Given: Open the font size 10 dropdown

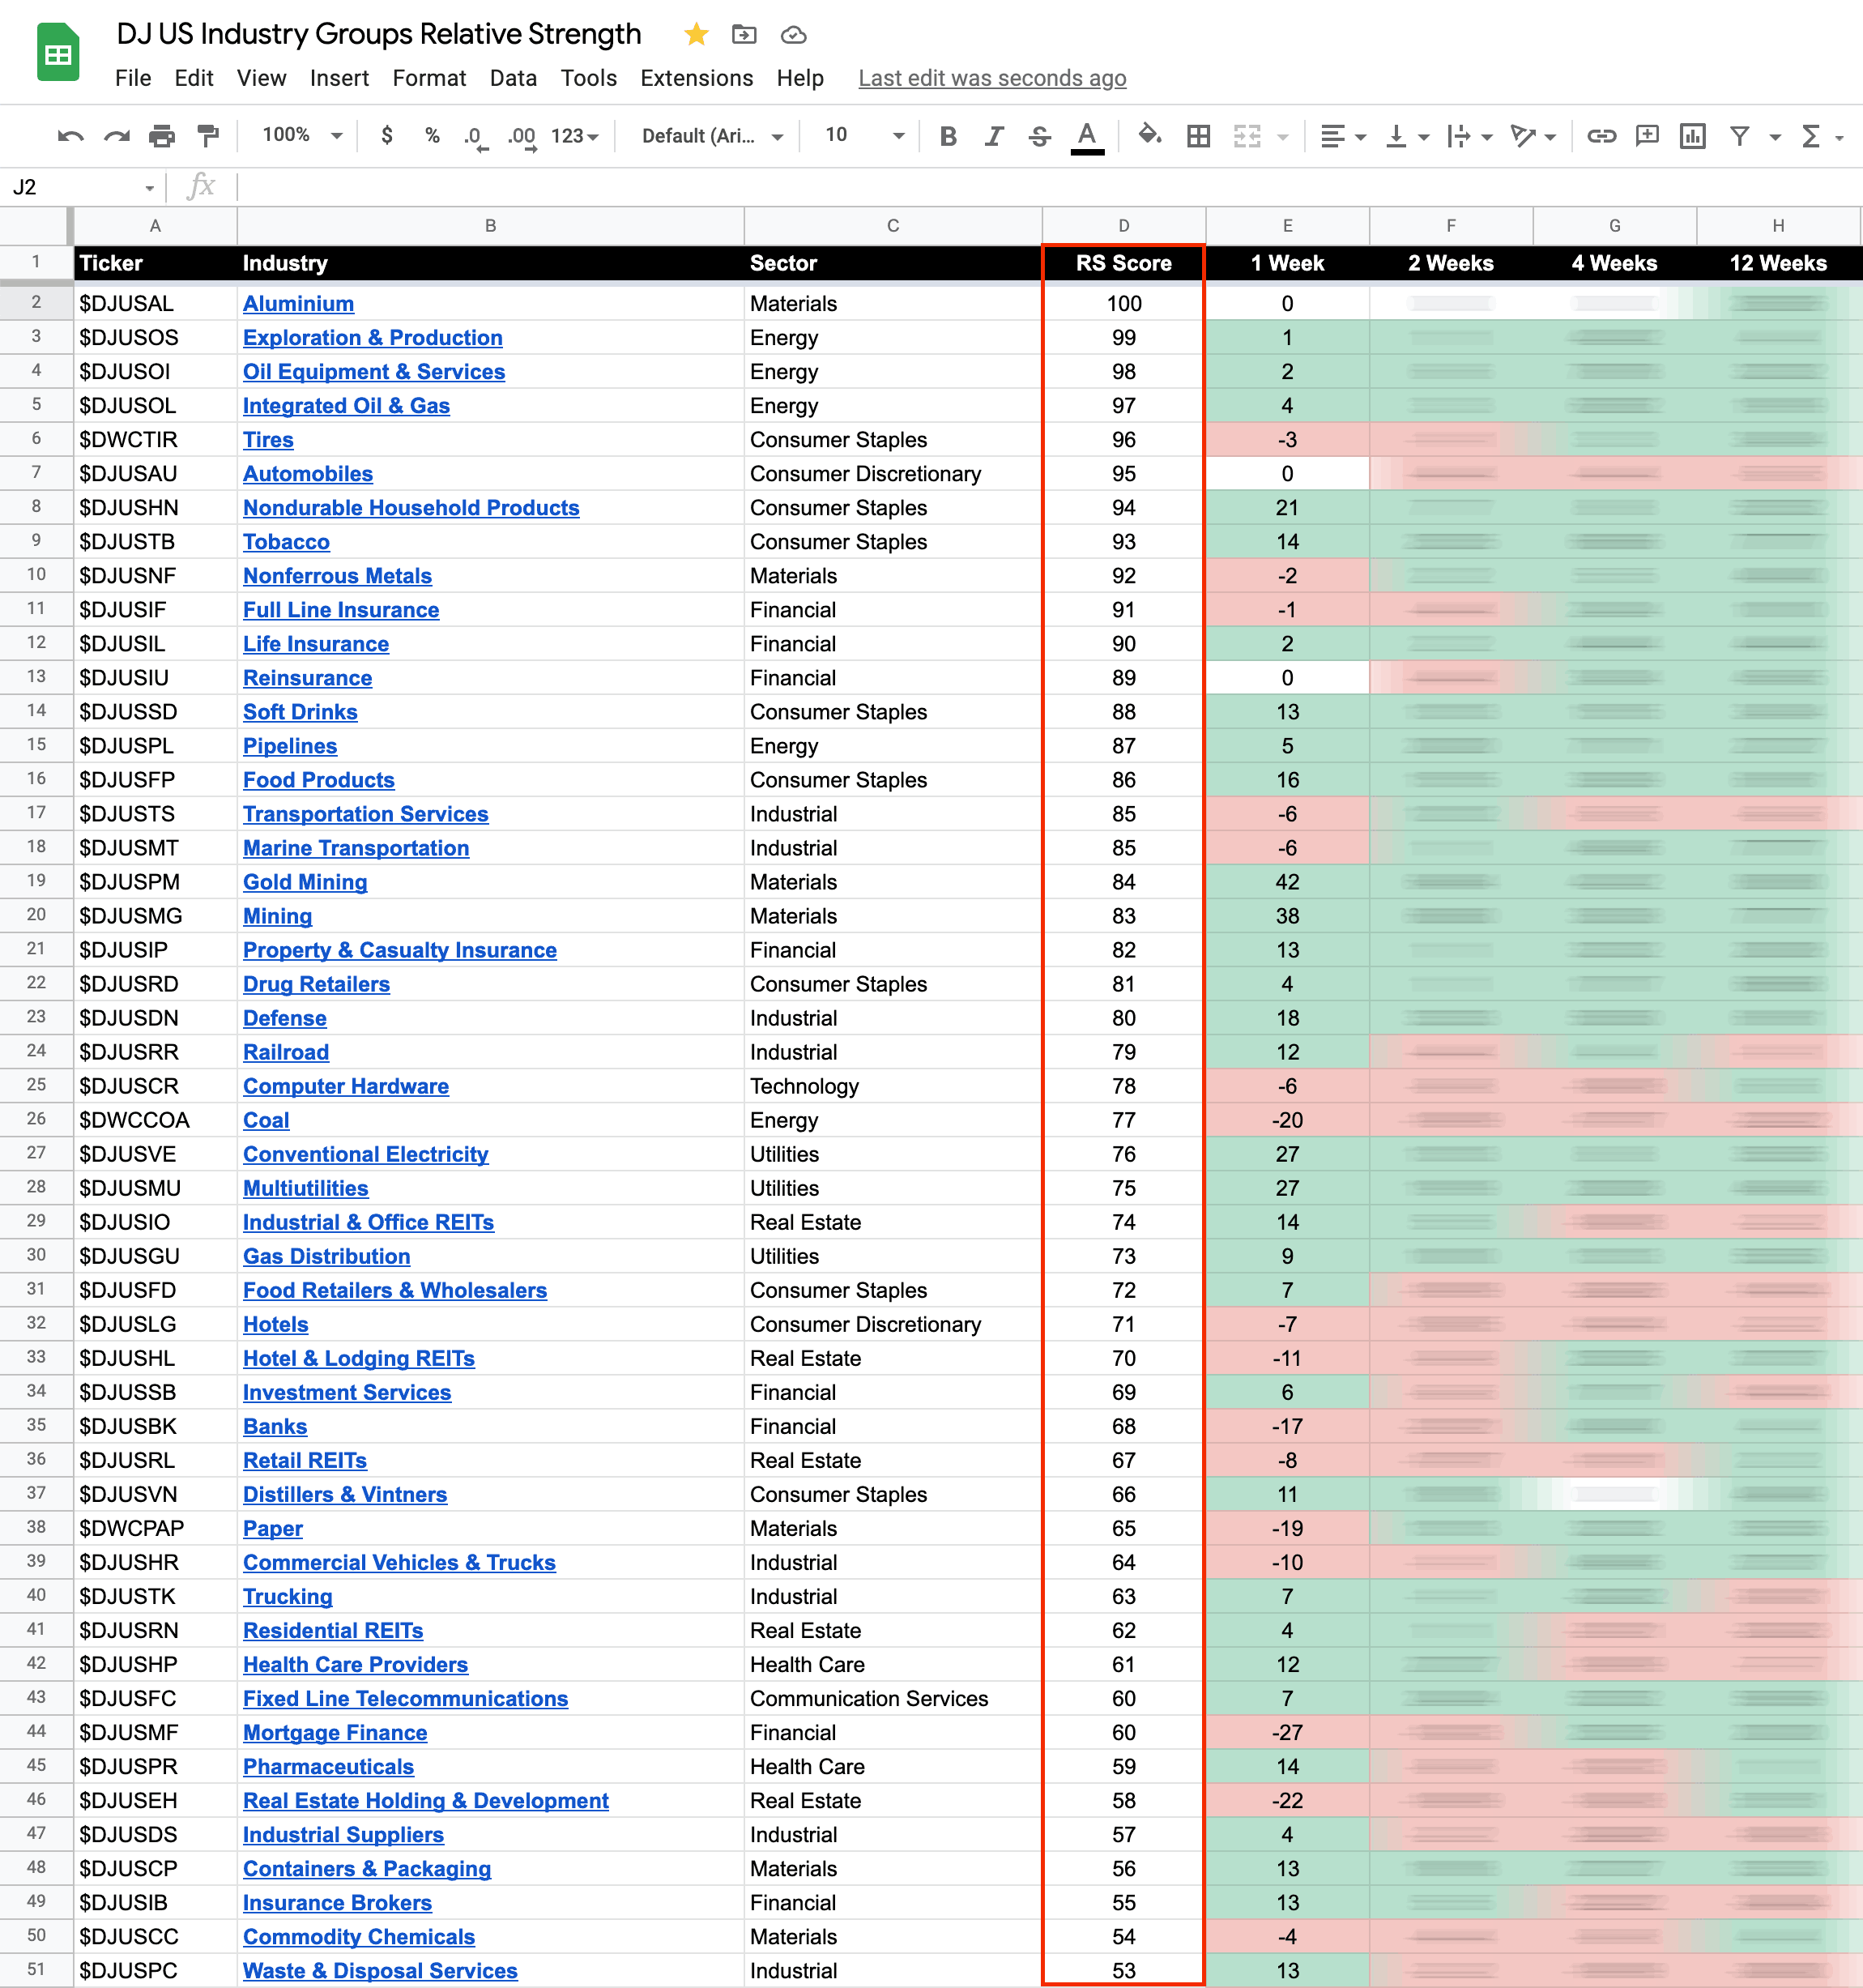Looking at the screenshot, I should (x=865, y=135).
